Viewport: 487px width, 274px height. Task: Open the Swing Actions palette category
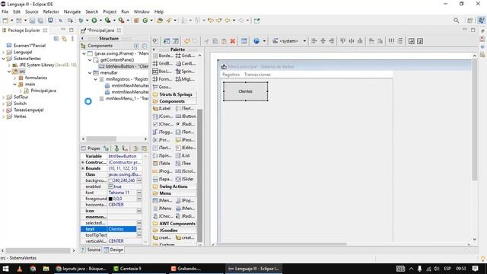click(173, 186)
